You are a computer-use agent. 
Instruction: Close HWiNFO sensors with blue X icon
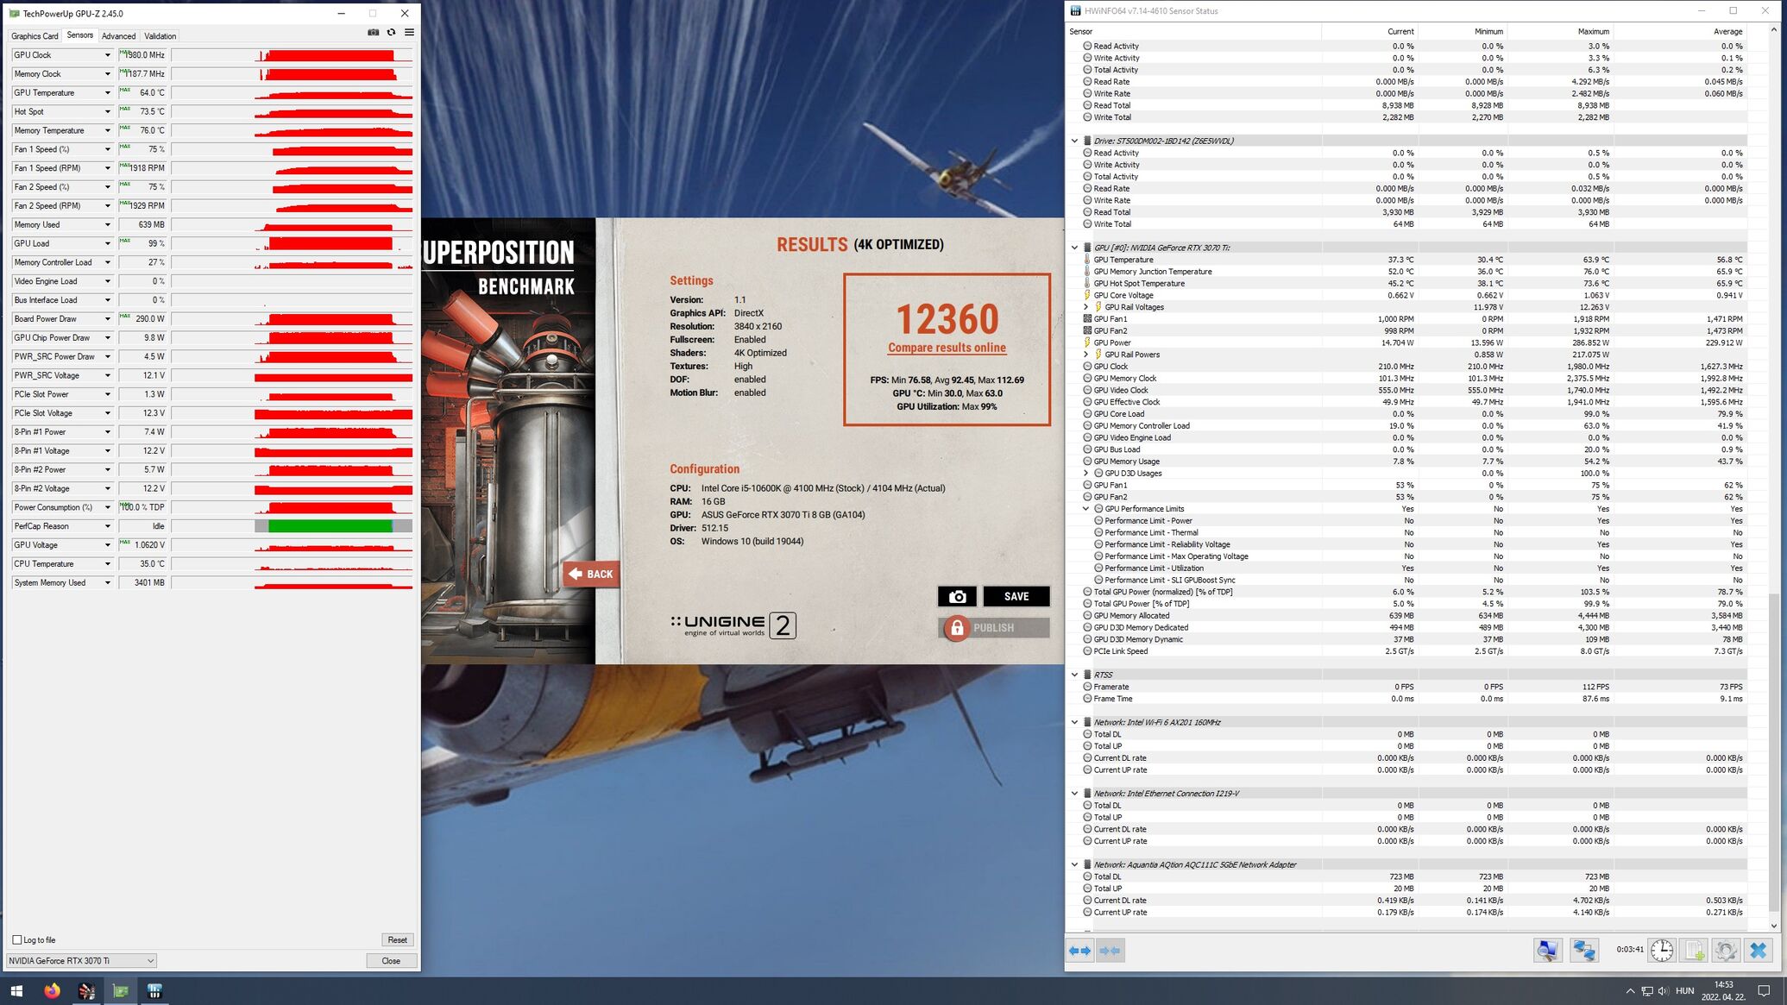(x=1758, y=951)
